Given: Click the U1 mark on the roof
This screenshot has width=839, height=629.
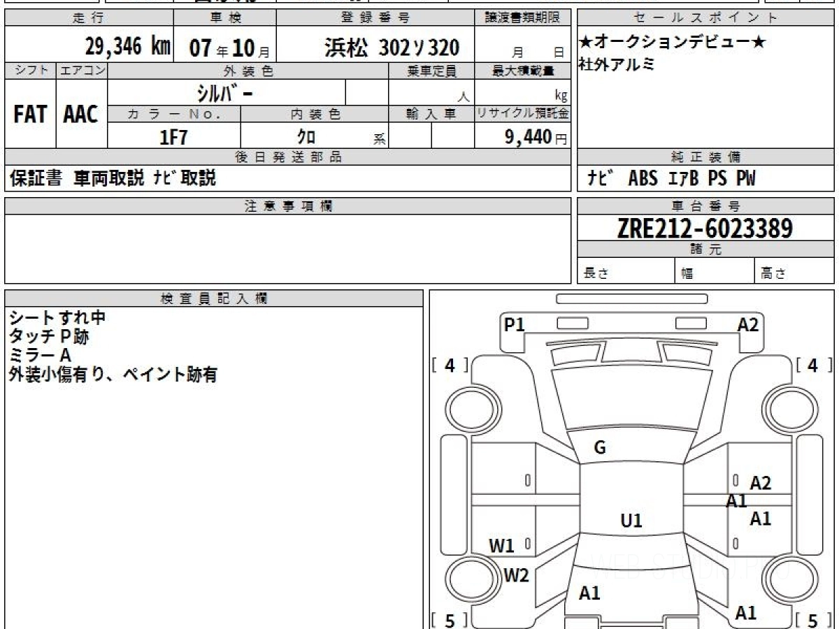Looking at the screenshot, I should 631,520.
